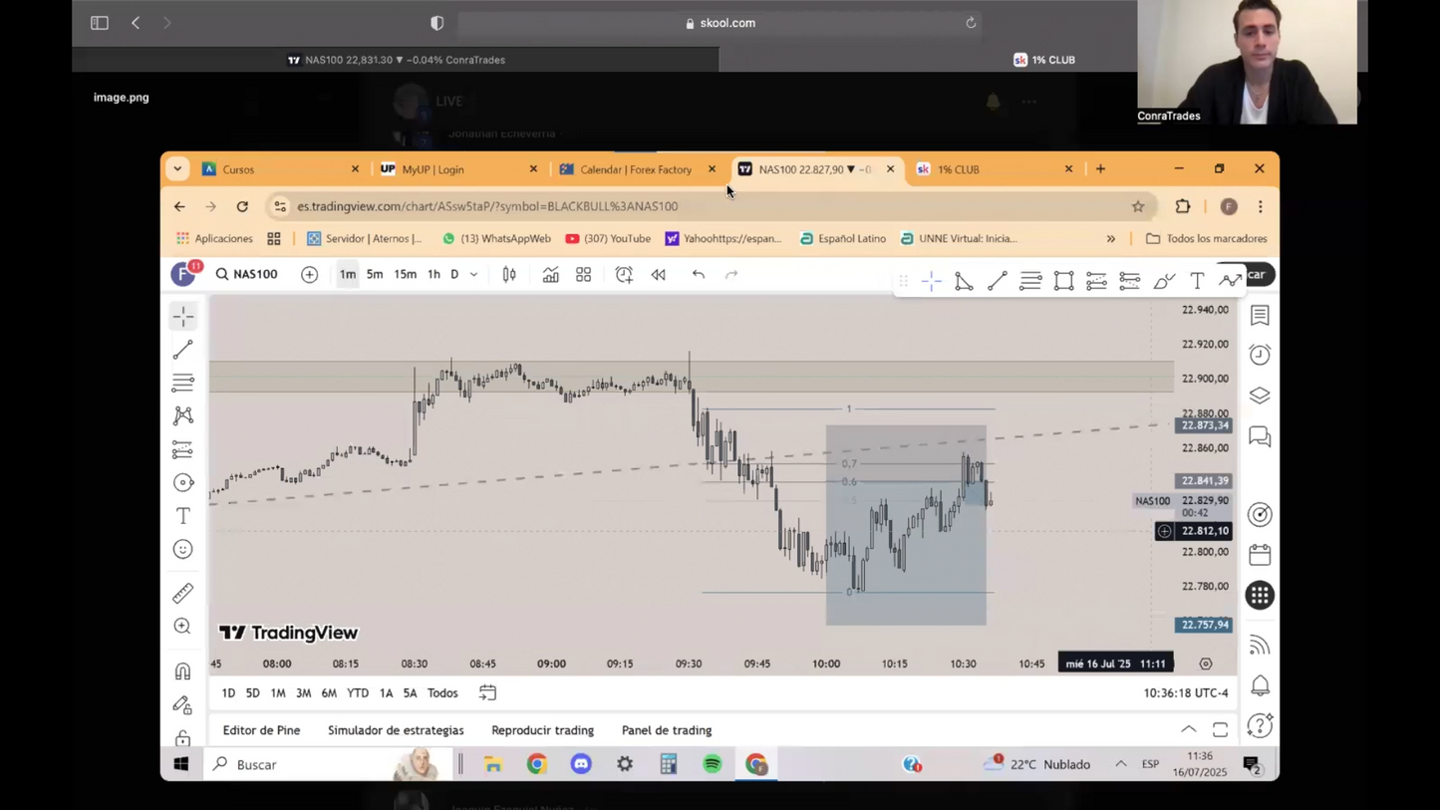
Task: Open the Editor de Pine tab
Action: [x=261, y=730]
